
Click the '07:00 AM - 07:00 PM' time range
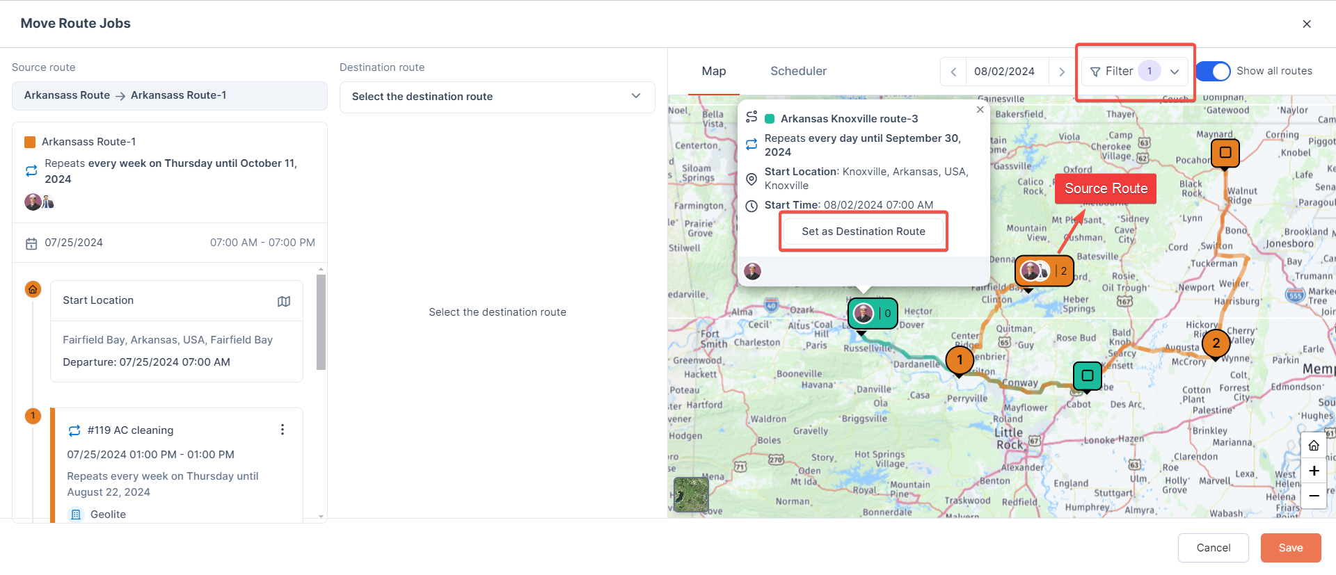262,243
